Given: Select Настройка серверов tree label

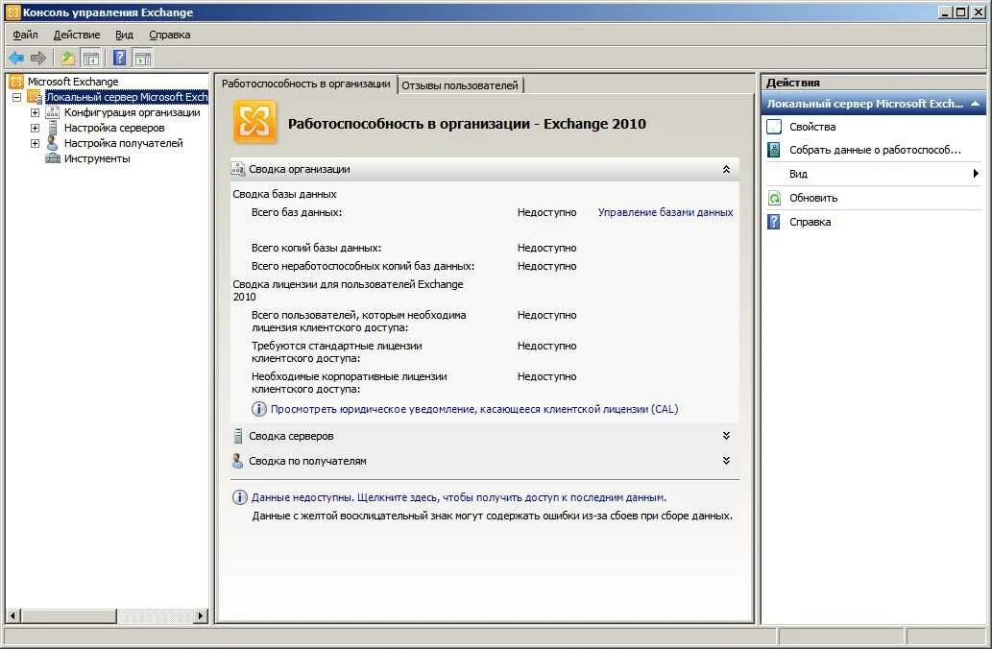Looking at the screenshot, I should [x=114, y=128].
